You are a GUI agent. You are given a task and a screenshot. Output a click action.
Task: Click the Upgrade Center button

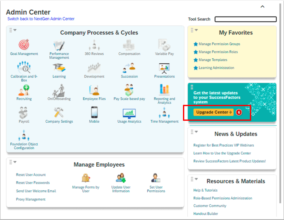coord(214,112)
